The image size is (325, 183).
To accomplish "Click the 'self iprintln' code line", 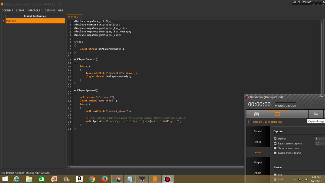I will (x=133, y=121).
